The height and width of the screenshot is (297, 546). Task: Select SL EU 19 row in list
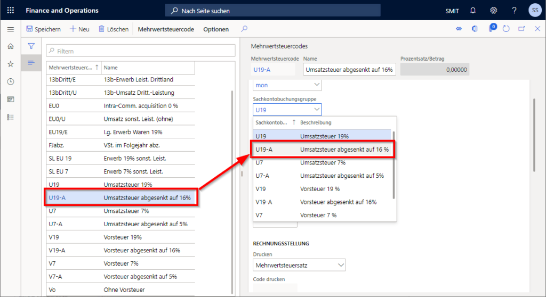tap(121, 158)
